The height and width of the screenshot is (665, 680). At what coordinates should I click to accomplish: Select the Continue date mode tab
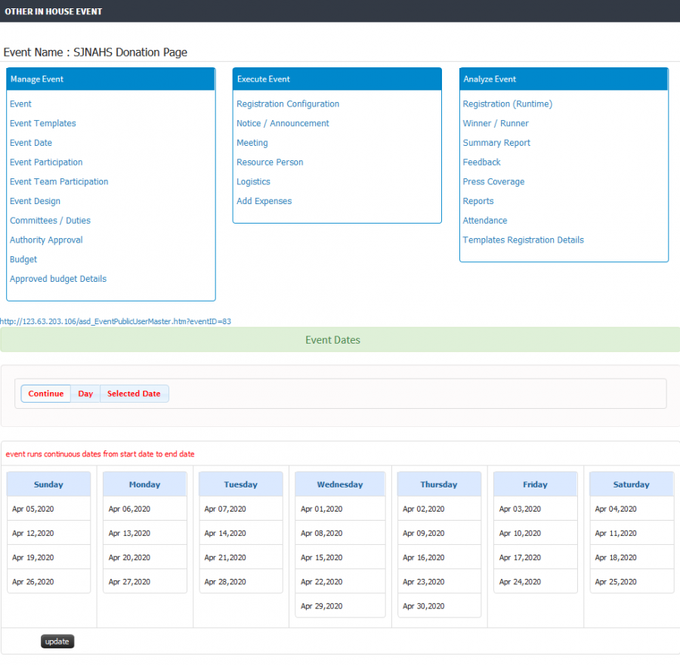(46, 394)
